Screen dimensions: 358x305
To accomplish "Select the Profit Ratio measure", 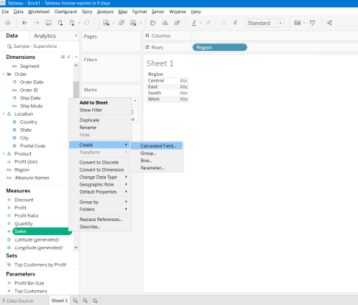I will point(27,216).
